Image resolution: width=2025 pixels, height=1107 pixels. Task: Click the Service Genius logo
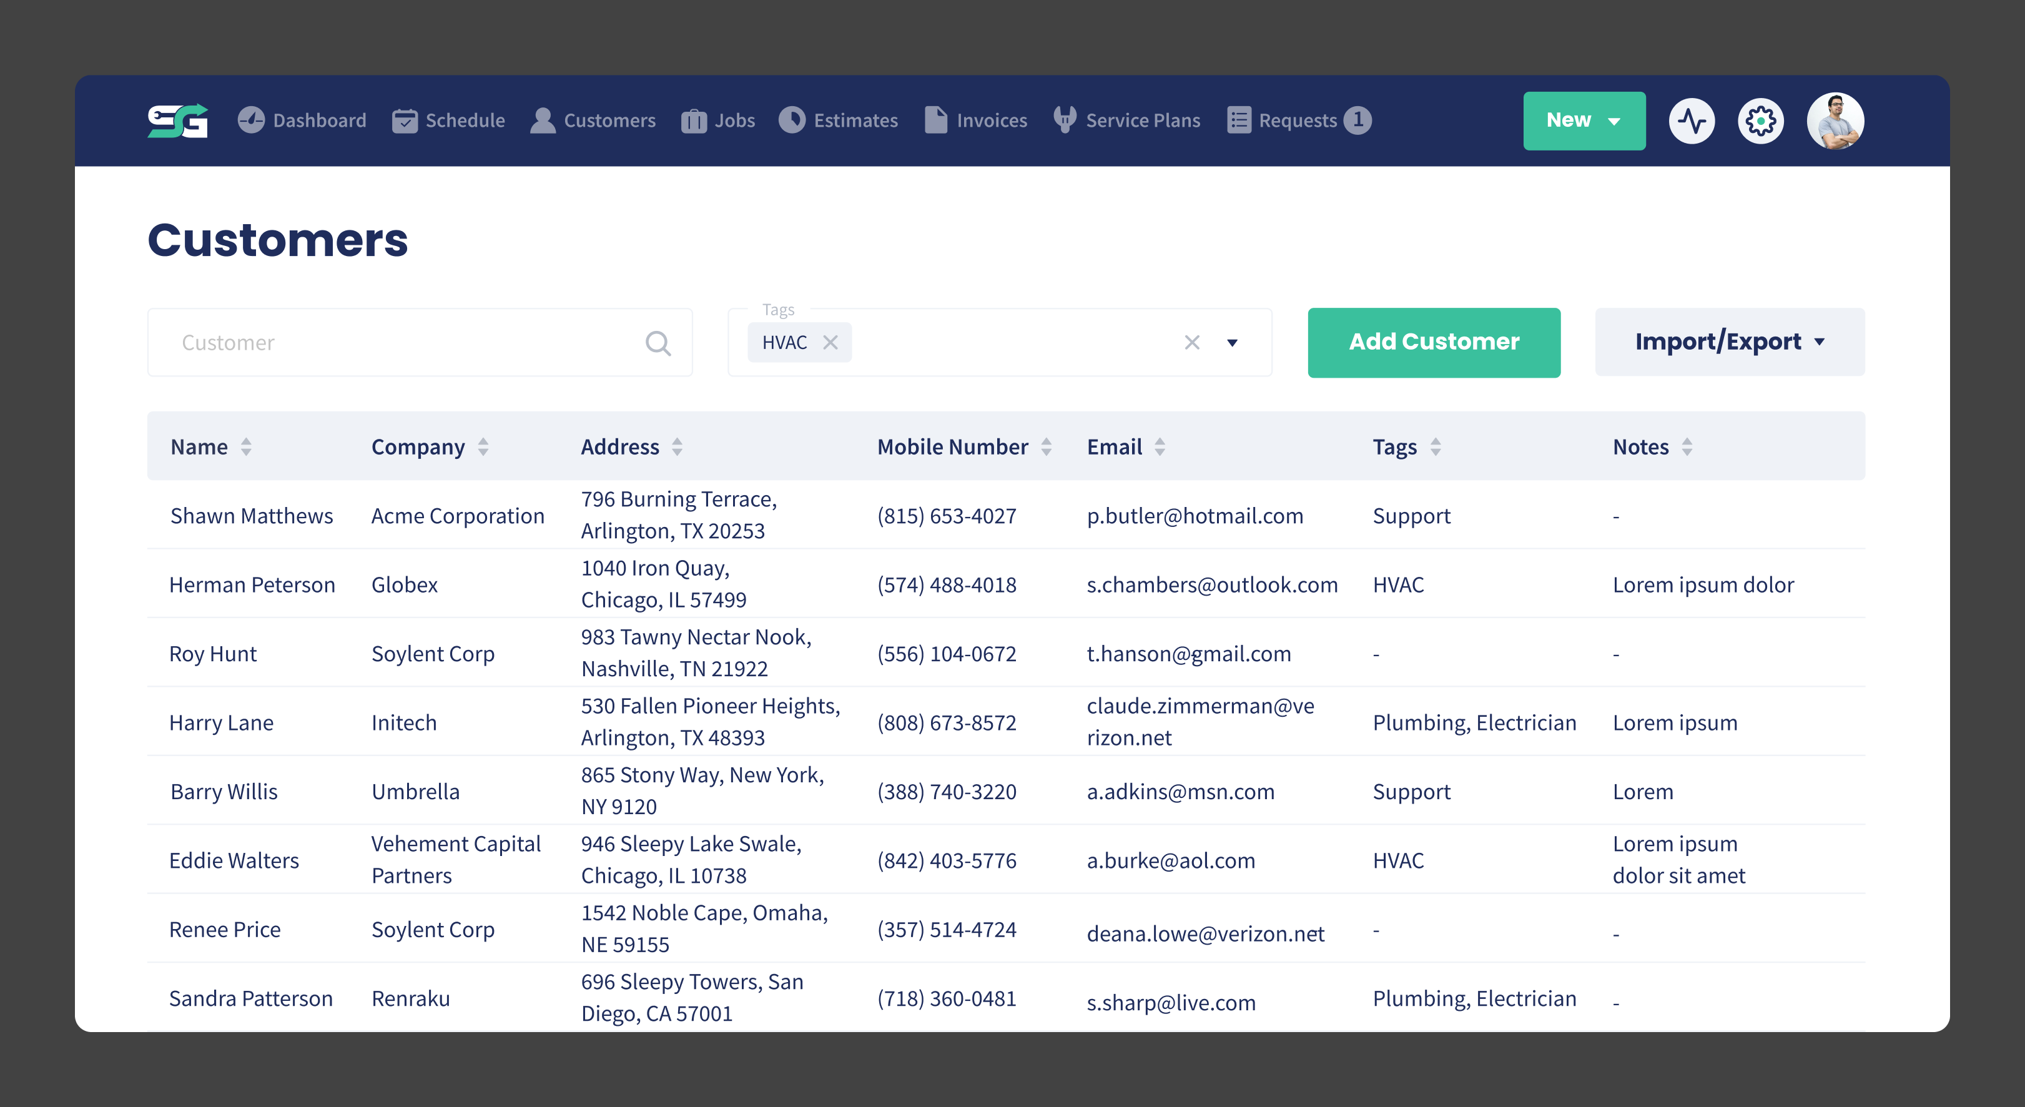177,121
